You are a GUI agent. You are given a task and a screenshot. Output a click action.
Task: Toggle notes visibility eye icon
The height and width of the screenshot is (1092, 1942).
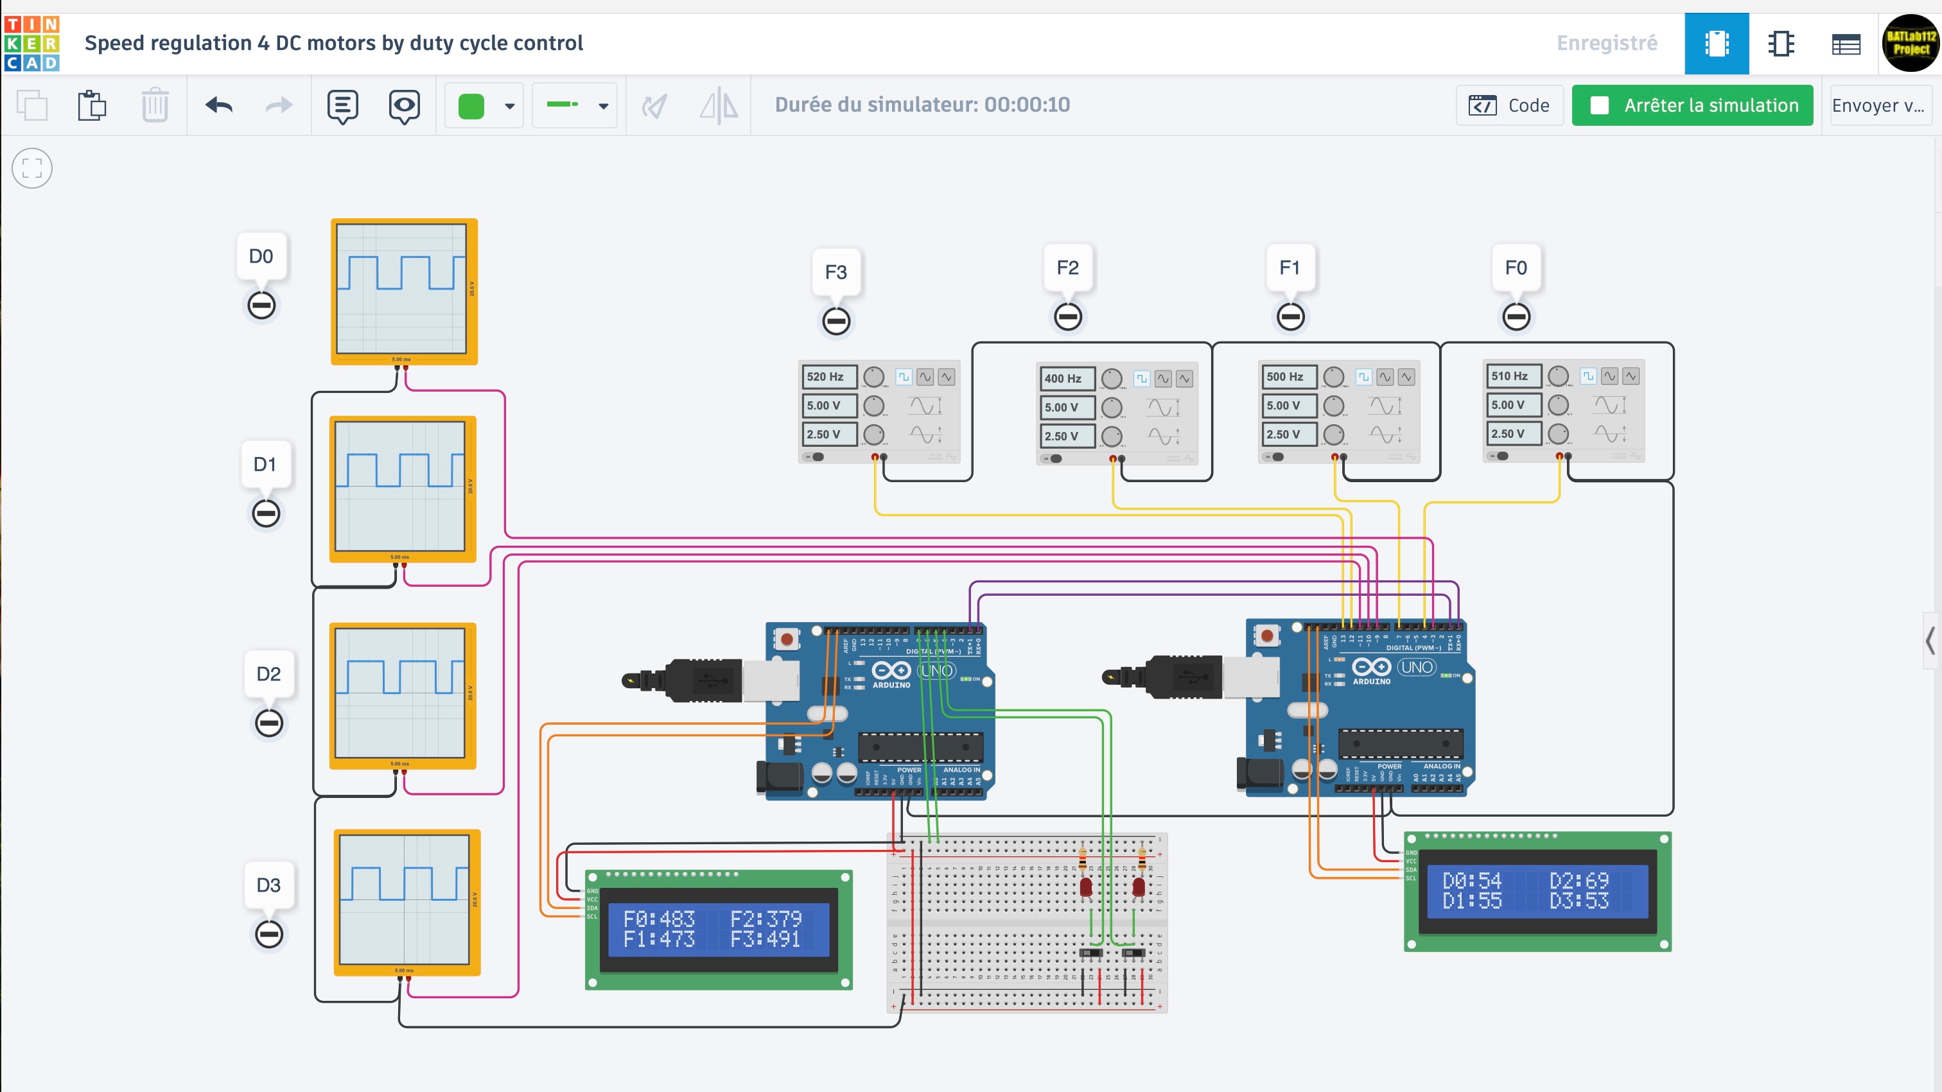[x=404, y=105]
